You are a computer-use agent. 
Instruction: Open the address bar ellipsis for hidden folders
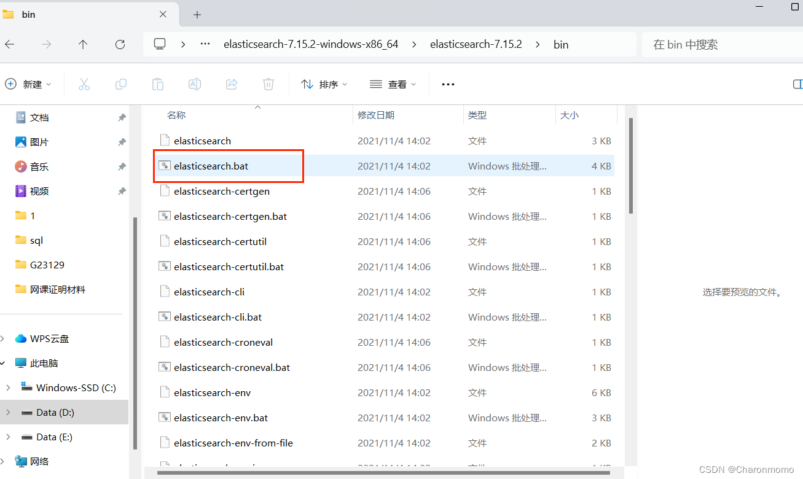[206, 44]
